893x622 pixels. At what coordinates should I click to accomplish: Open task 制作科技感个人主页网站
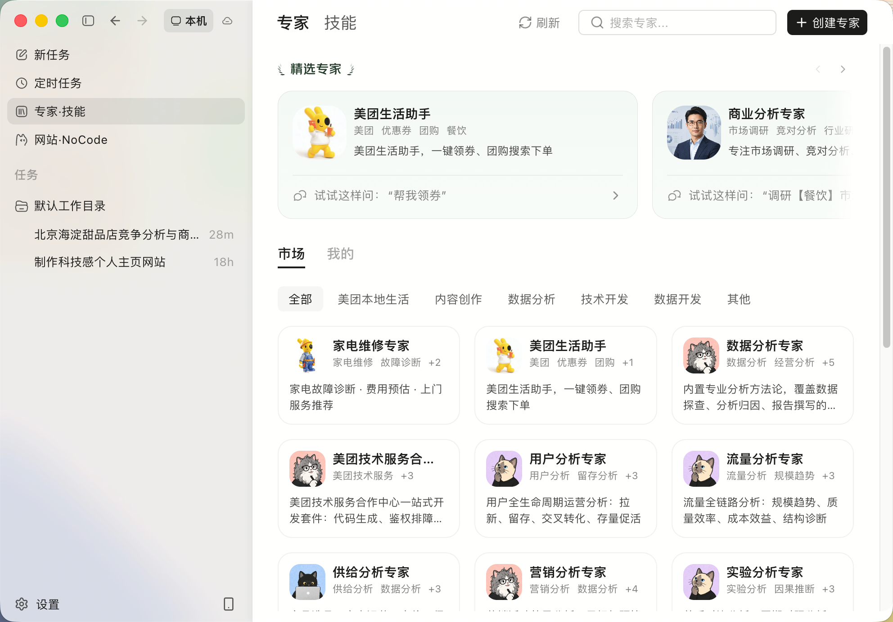click(126, 262)
